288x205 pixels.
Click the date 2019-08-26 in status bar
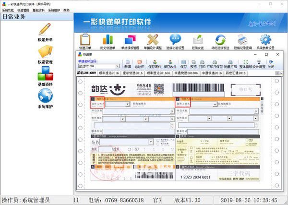[x=236, y=200]
